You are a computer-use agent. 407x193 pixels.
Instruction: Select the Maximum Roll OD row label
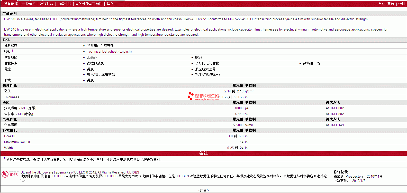click(x=17, y=142)
